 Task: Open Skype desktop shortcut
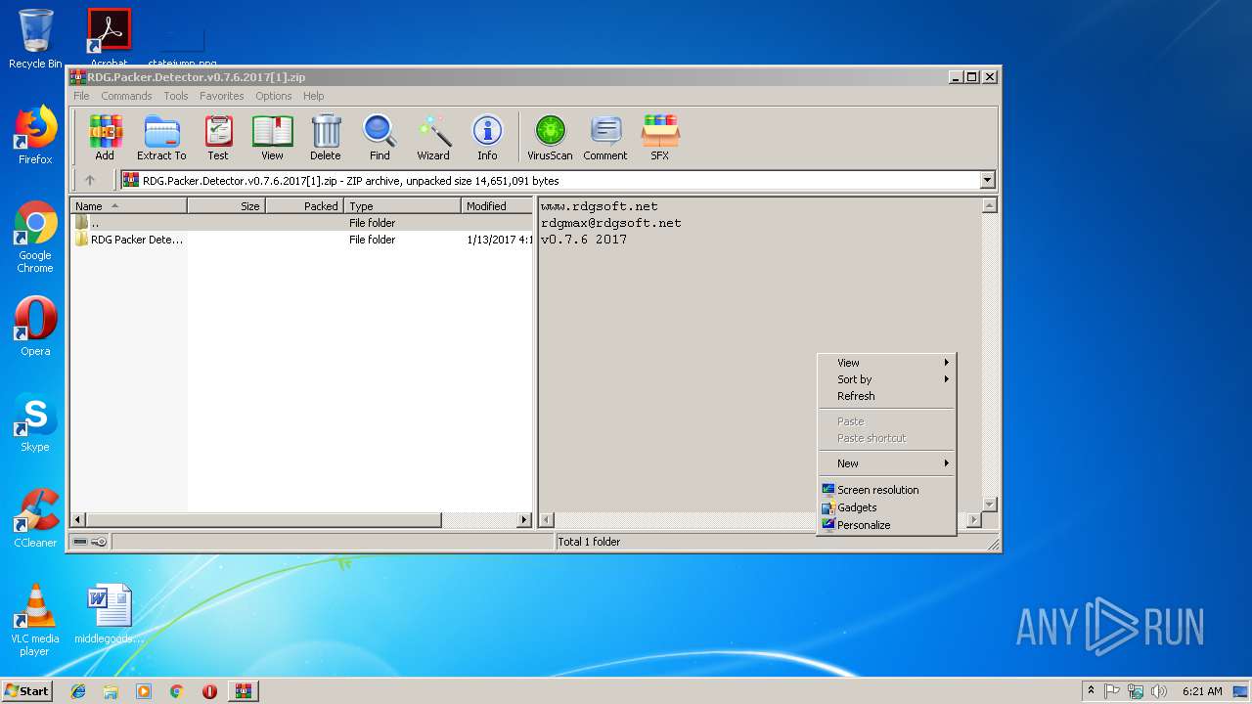point(35,422)
